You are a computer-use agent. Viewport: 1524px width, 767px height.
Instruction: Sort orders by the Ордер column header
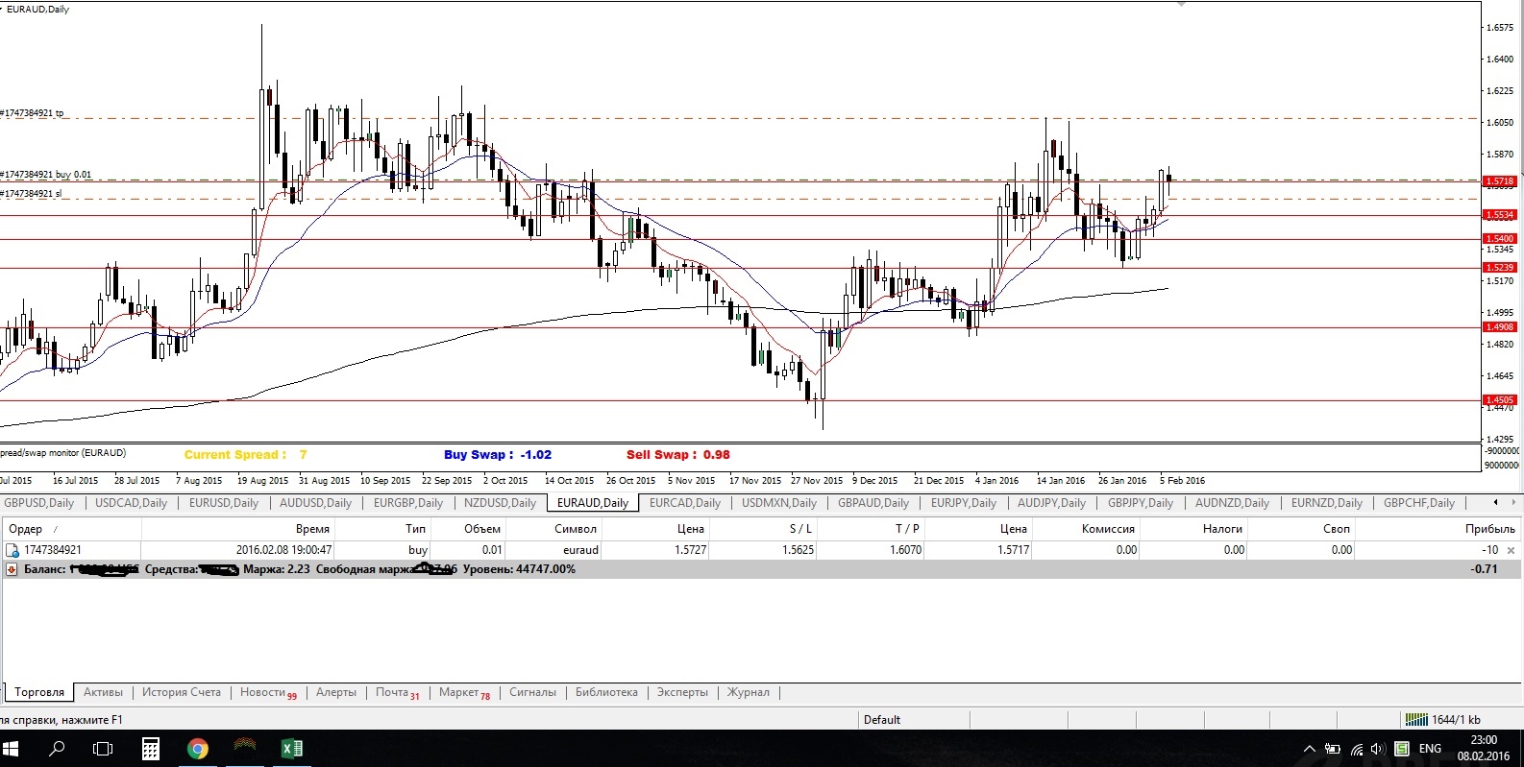coord(71,529)
